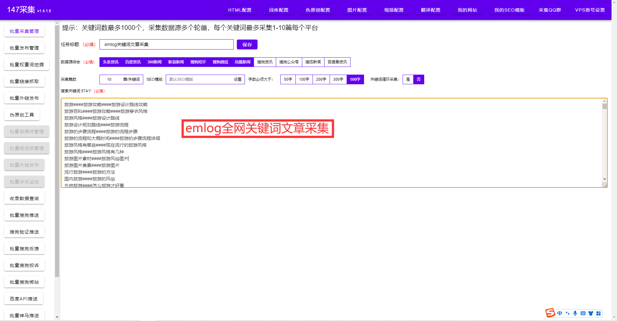The image size is (617, 321).
Task: Toggle 头条资讯 data source
Action: point(111,62)
